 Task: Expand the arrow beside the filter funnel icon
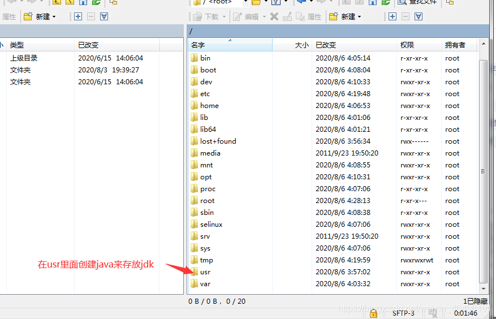click(x=286, y=2)
